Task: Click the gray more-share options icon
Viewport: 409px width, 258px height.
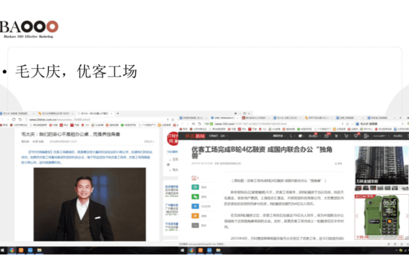Action: pos(195,226)
